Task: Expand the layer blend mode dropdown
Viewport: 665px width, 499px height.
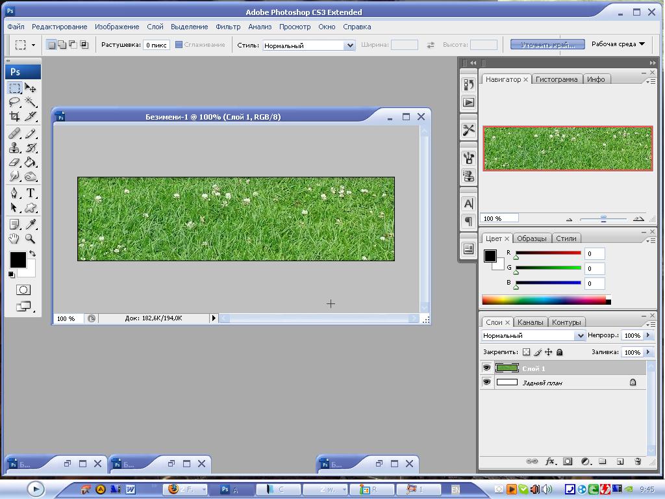Action: click(x=579, y=336)
